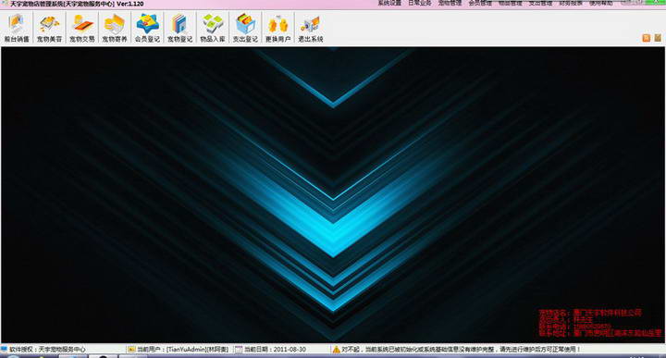Click orange small icon at toolbar right
Screen dimensions: 666x358
tap(646, 38)
